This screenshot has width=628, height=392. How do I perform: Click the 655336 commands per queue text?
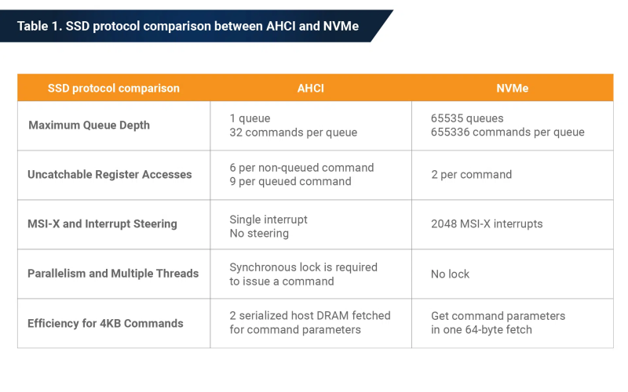point(507,132)
